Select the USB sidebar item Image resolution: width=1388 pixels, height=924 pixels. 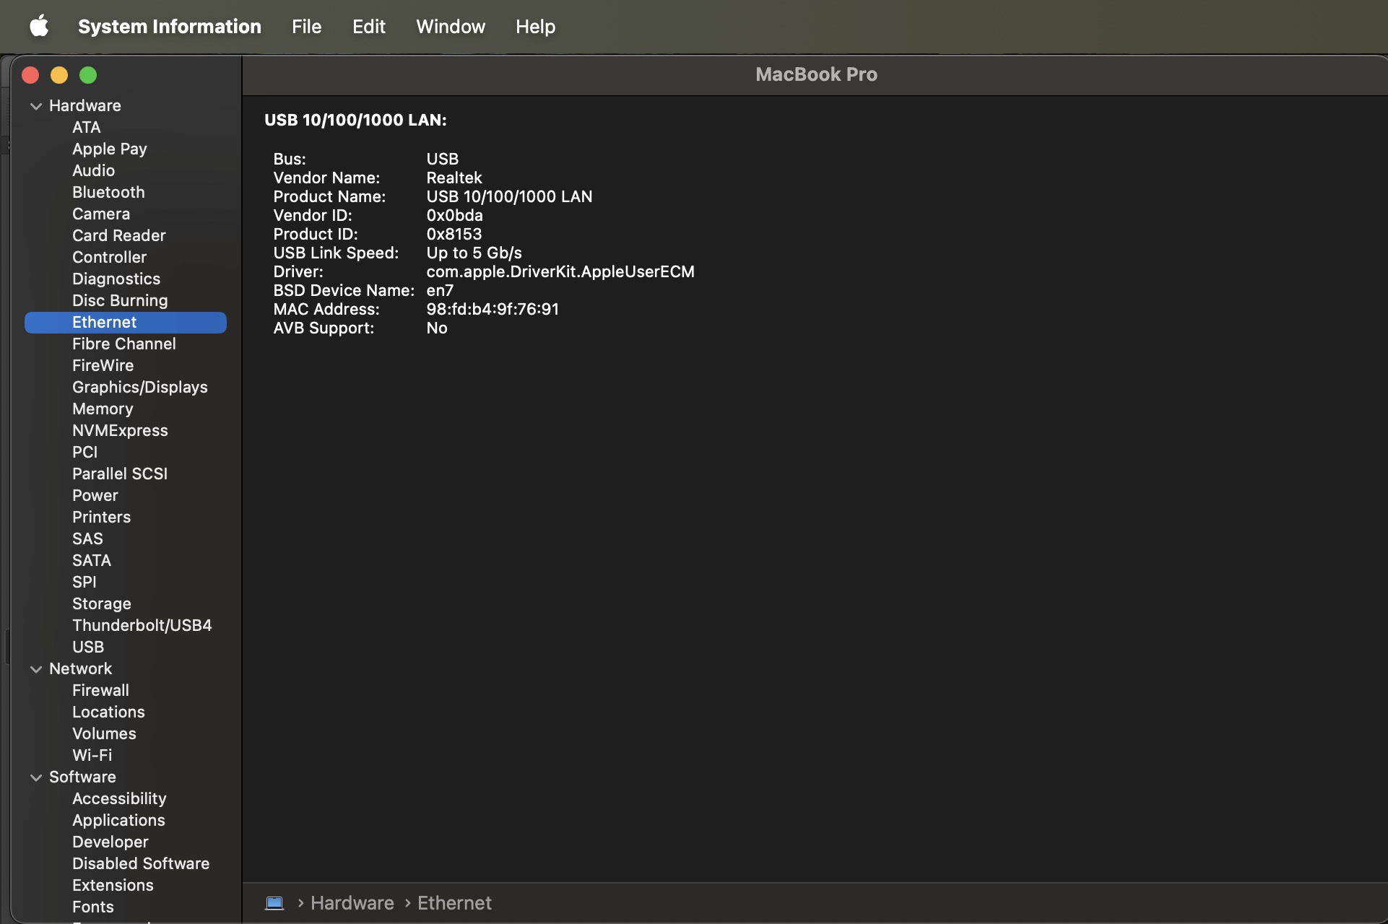click(88, 647)
